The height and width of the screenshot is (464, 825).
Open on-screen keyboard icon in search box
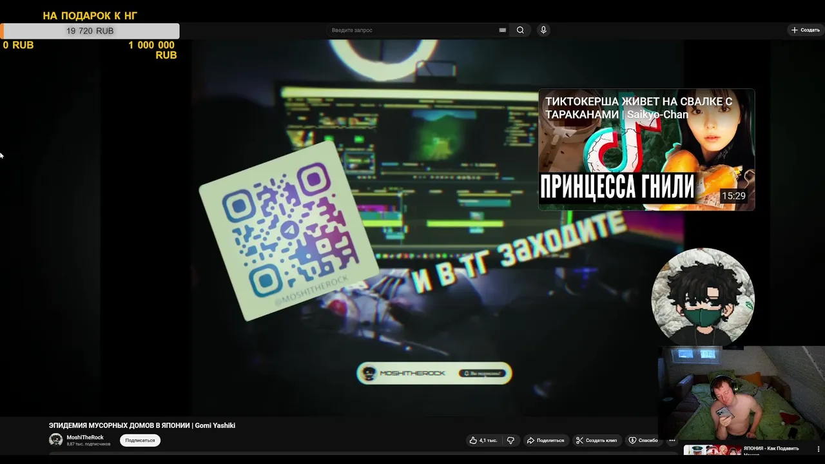(x=503, y=30)
